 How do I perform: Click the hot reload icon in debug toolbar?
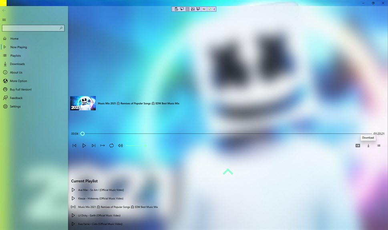(x=204, y=9)
